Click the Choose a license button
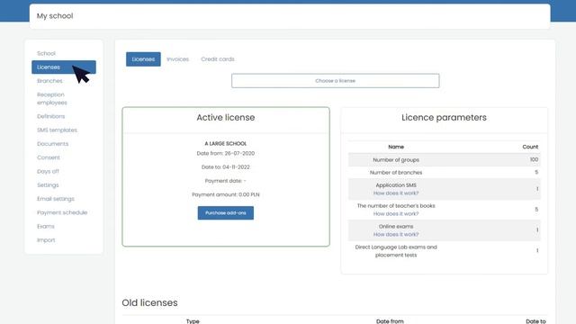Viewport: 576px width, 324px height. (x=336, y=81)
